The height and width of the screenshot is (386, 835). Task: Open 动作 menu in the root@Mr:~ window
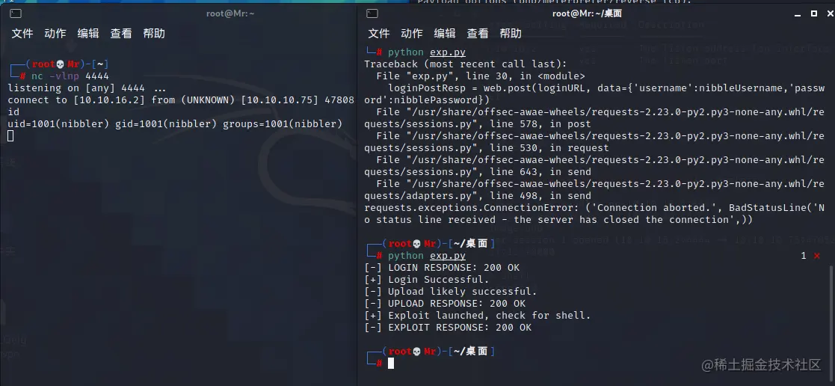click(55, 33)
